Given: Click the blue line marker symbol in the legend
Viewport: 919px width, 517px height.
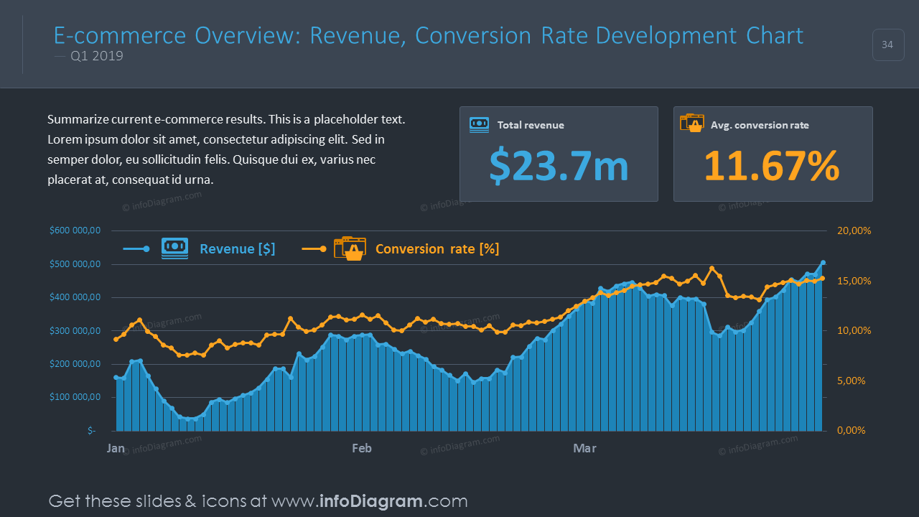Looking at the screenshot, I should pyautogui.click(x=136, y=248).
